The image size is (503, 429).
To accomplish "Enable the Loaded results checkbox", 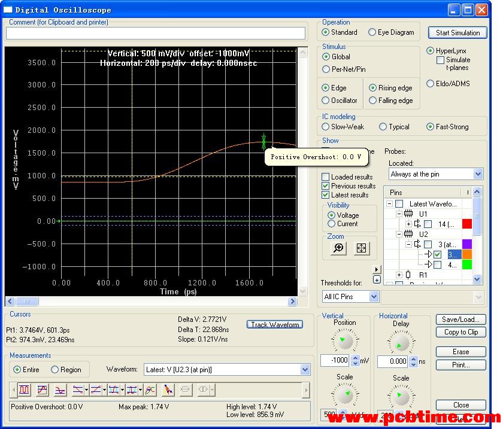I will pos(326,177).
